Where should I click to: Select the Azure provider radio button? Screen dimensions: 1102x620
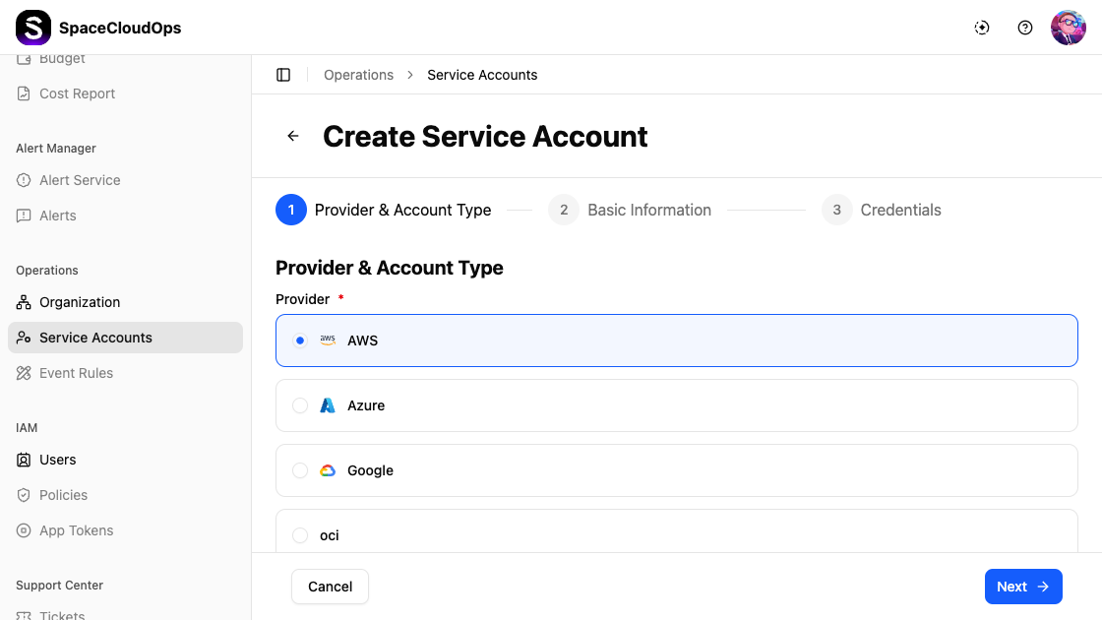pyautogui.click(x=300, y=405)
